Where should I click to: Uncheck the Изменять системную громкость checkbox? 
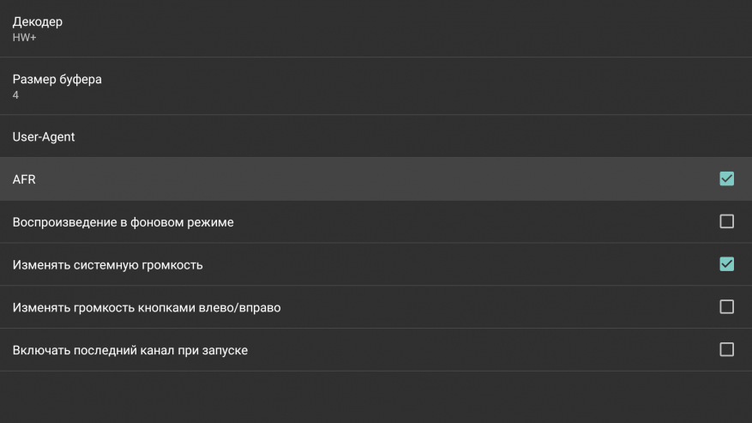pyautogui.click(x=726, y=264)
